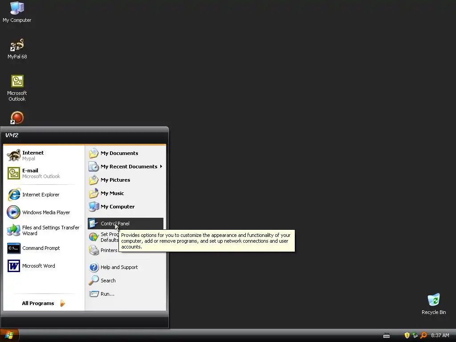Screen dimensions: 456x342
Task: Click Files and Settings Transfer Wizard icon
Action: 14,230
